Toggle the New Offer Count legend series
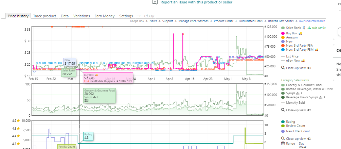The image size is (341, 149). tap(283, 131)
